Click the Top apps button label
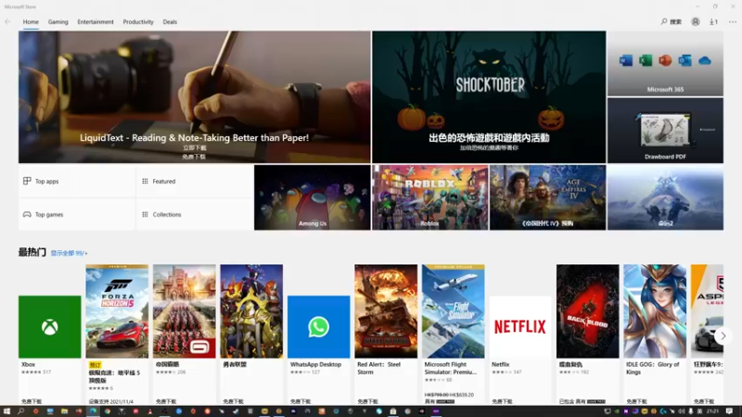The height and width of the screenshot is (417, 742). coord(47,181)
